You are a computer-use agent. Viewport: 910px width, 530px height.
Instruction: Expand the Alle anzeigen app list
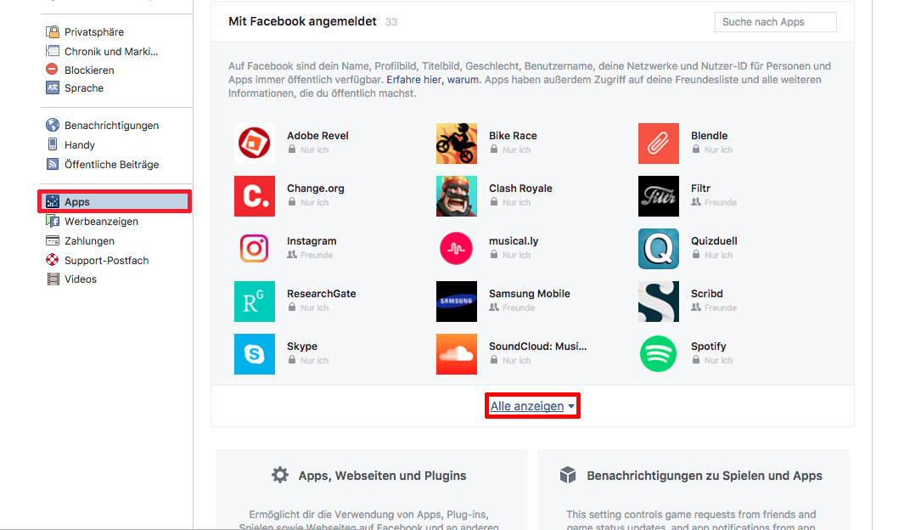(x=532, y=406)
